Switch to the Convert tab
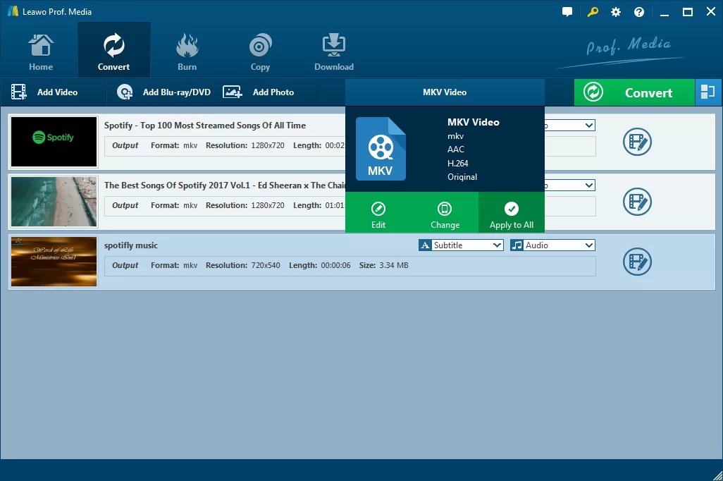This screenshot has height=481, width=723. click(114, 51)
